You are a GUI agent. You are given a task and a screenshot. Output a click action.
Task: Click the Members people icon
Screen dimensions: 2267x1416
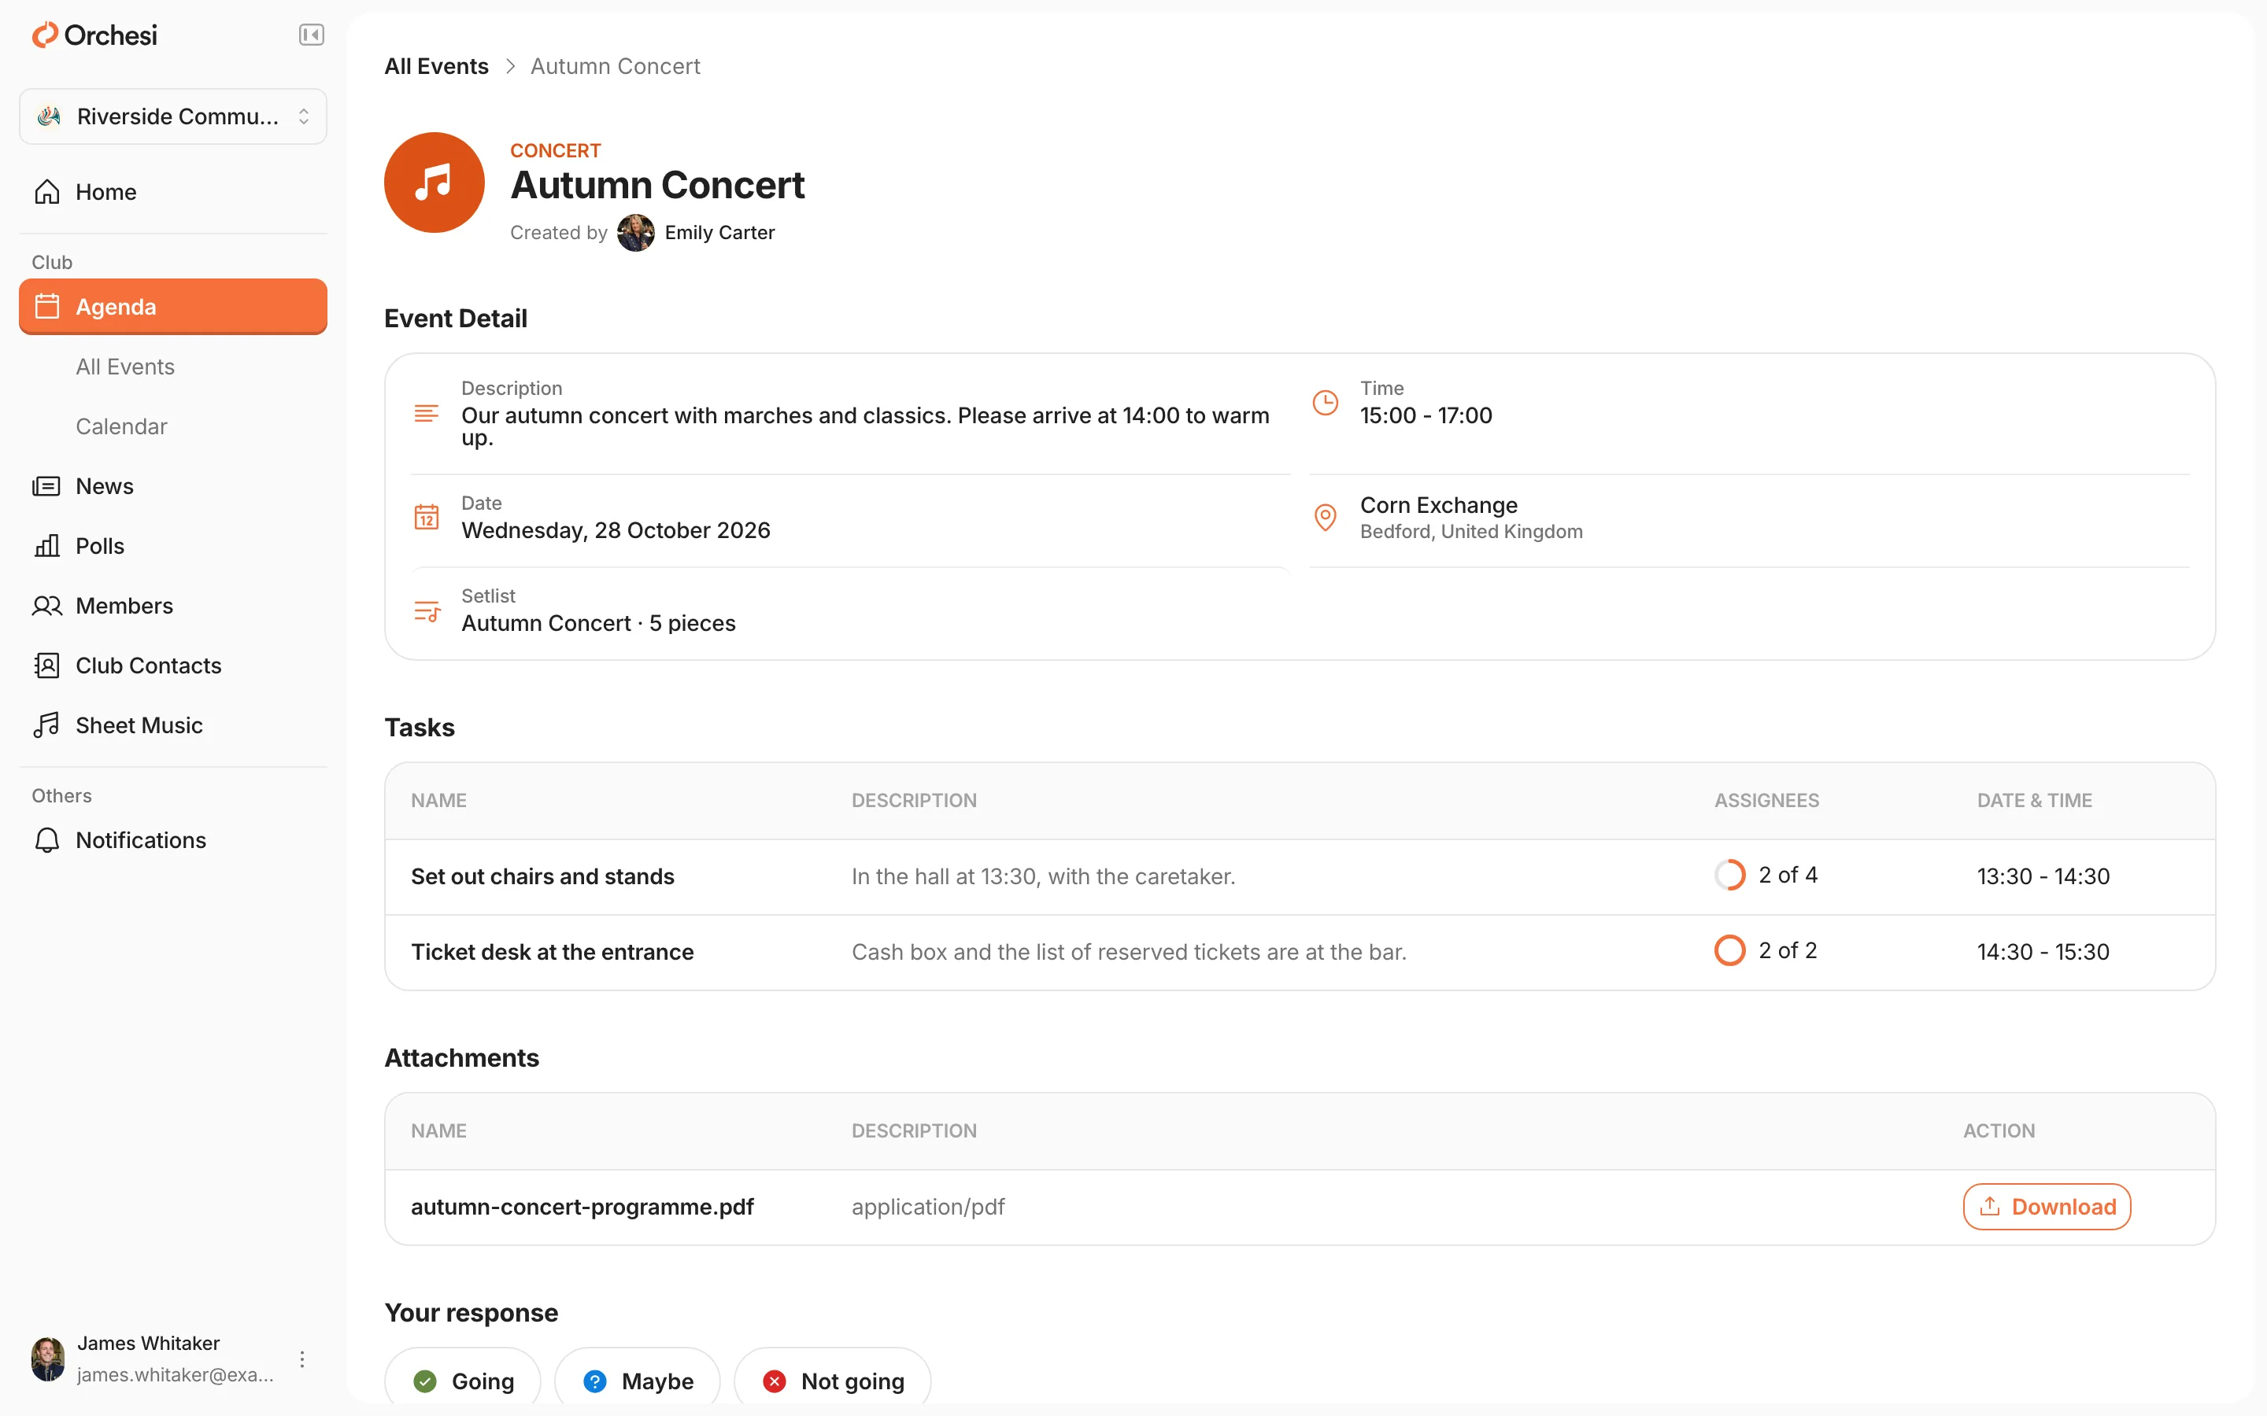(47, 606)
